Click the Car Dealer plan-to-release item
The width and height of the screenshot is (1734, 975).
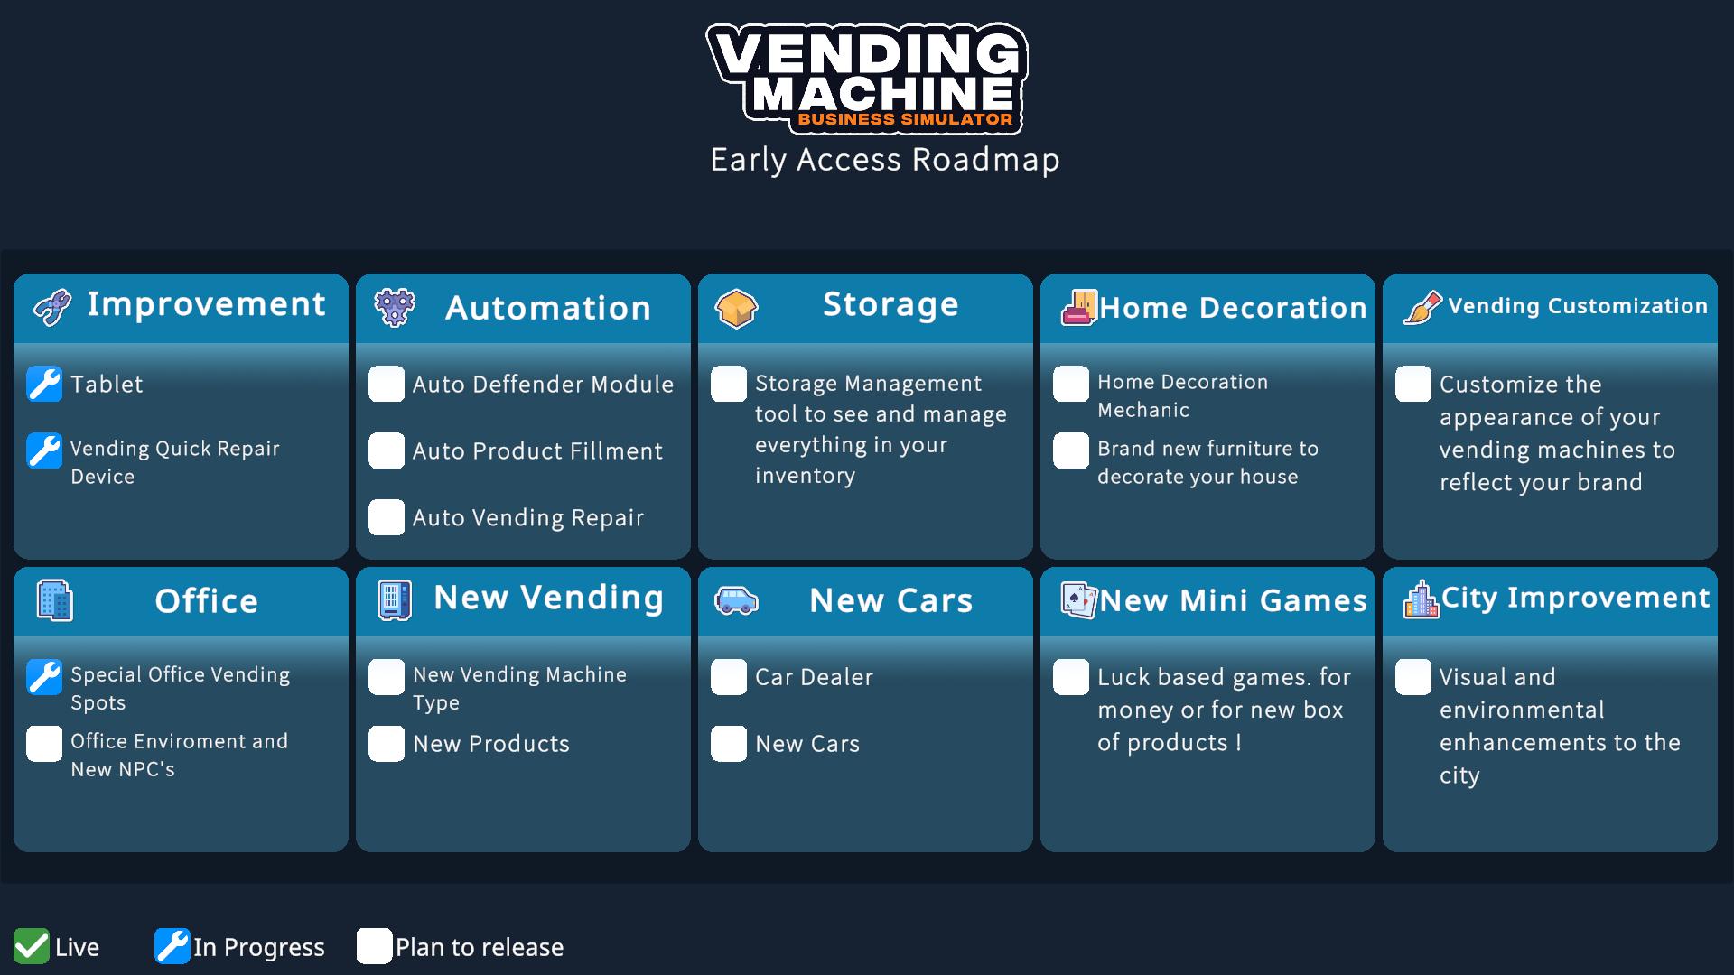[732, 676]
